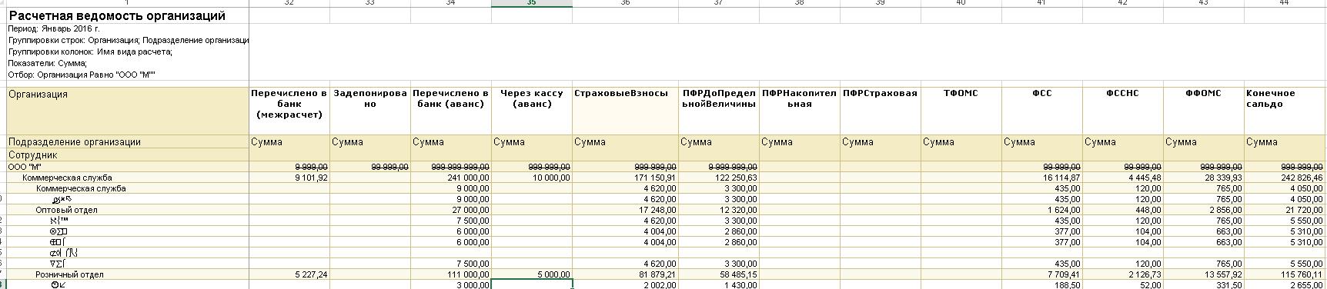Click the cell showing 5 227,24

tap(289, 274)
